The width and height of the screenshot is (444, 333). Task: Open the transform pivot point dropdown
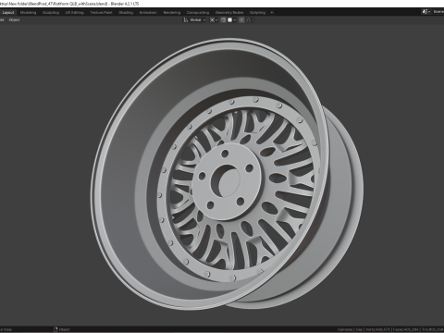tap(214, 20)
